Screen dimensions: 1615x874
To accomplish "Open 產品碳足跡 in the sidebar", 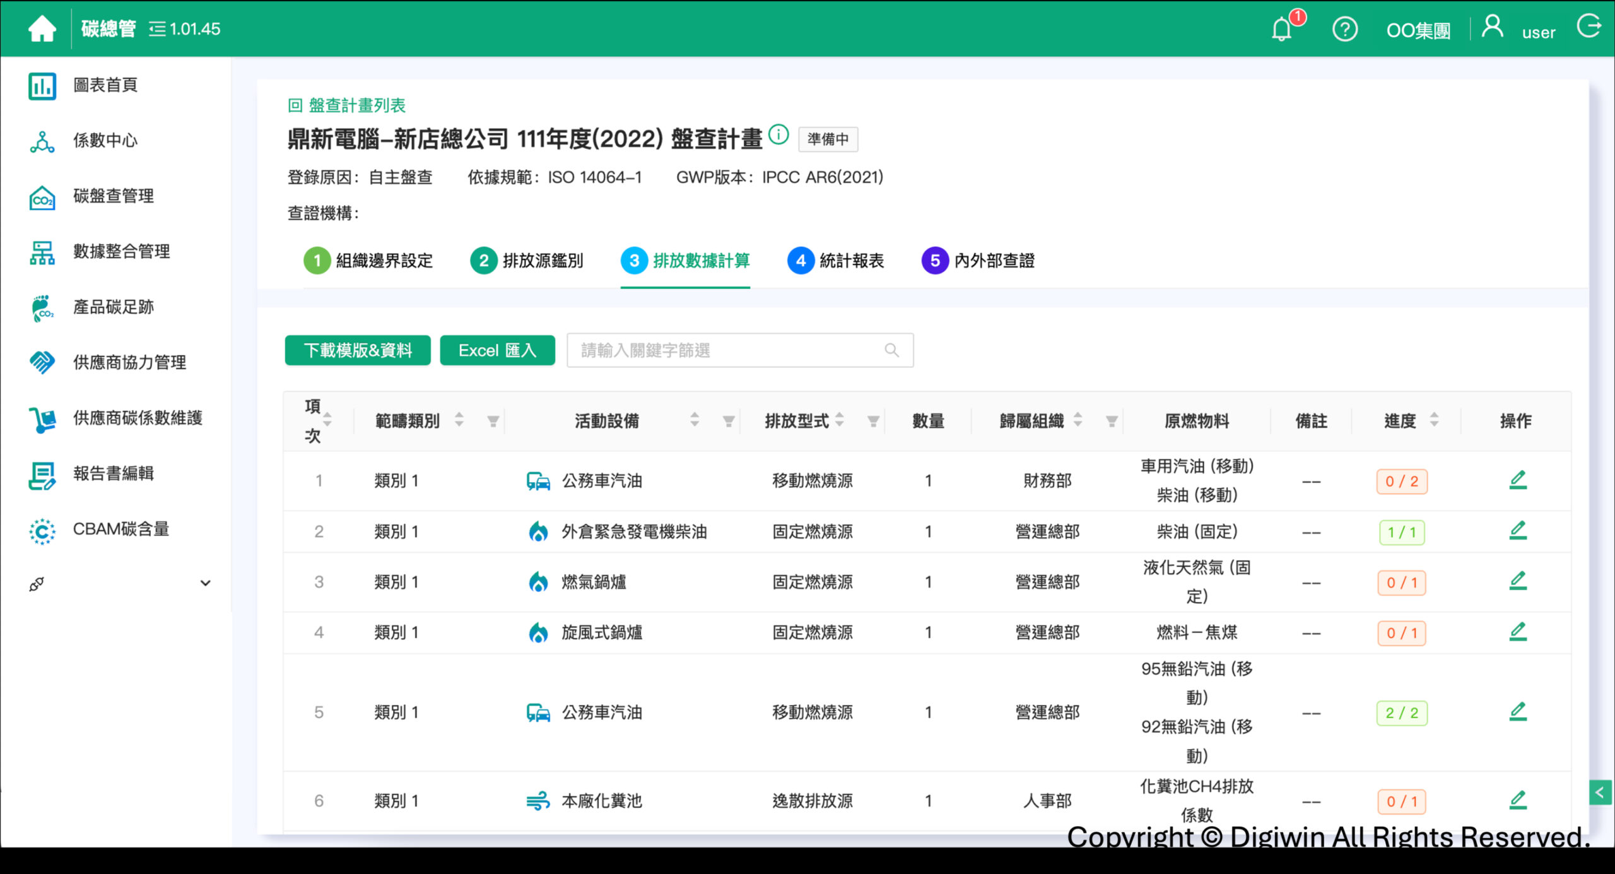I will click(x=114, y=307).
